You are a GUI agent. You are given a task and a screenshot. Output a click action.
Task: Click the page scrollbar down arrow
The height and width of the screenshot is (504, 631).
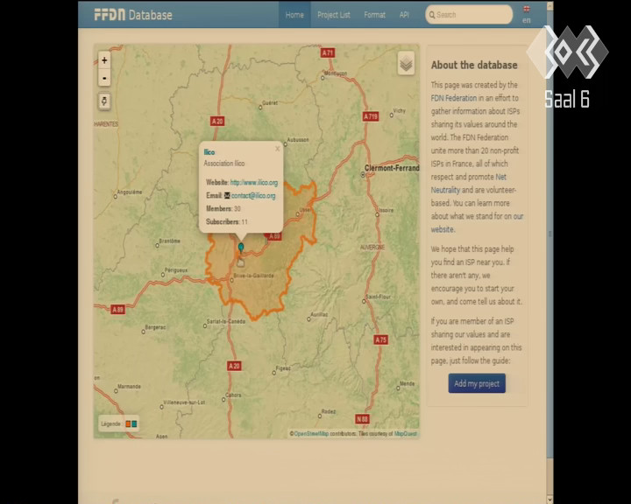coord(549,500)
